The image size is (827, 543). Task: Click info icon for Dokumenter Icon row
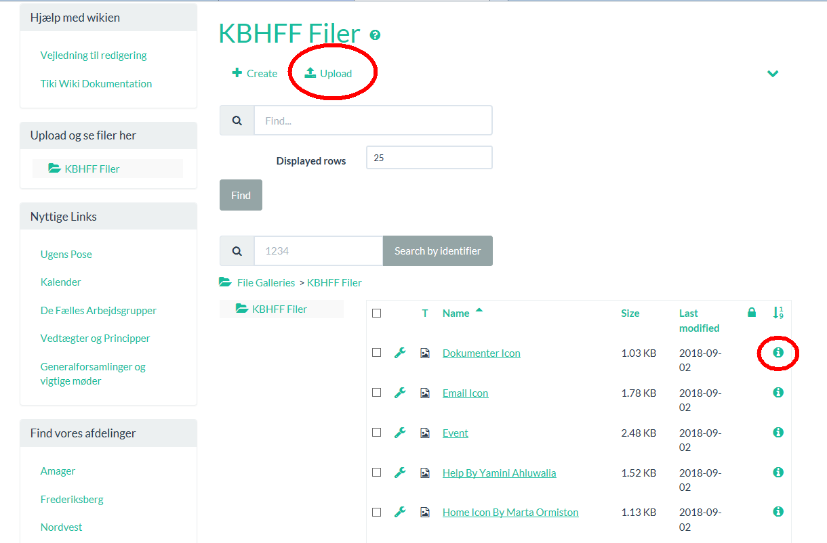[778, 352]
